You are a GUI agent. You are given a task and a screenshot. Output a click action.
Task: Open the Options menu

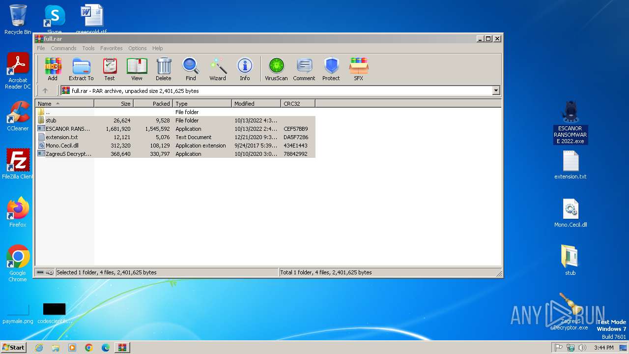[138, 48]
